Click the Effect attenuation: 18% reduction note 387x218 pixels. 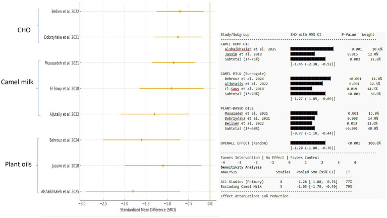click(x=254, y=196)
